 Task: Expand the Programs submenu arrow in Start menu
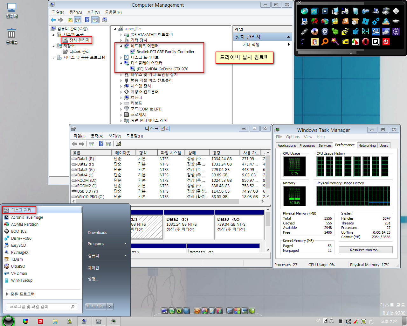click(x=125, y=244)
